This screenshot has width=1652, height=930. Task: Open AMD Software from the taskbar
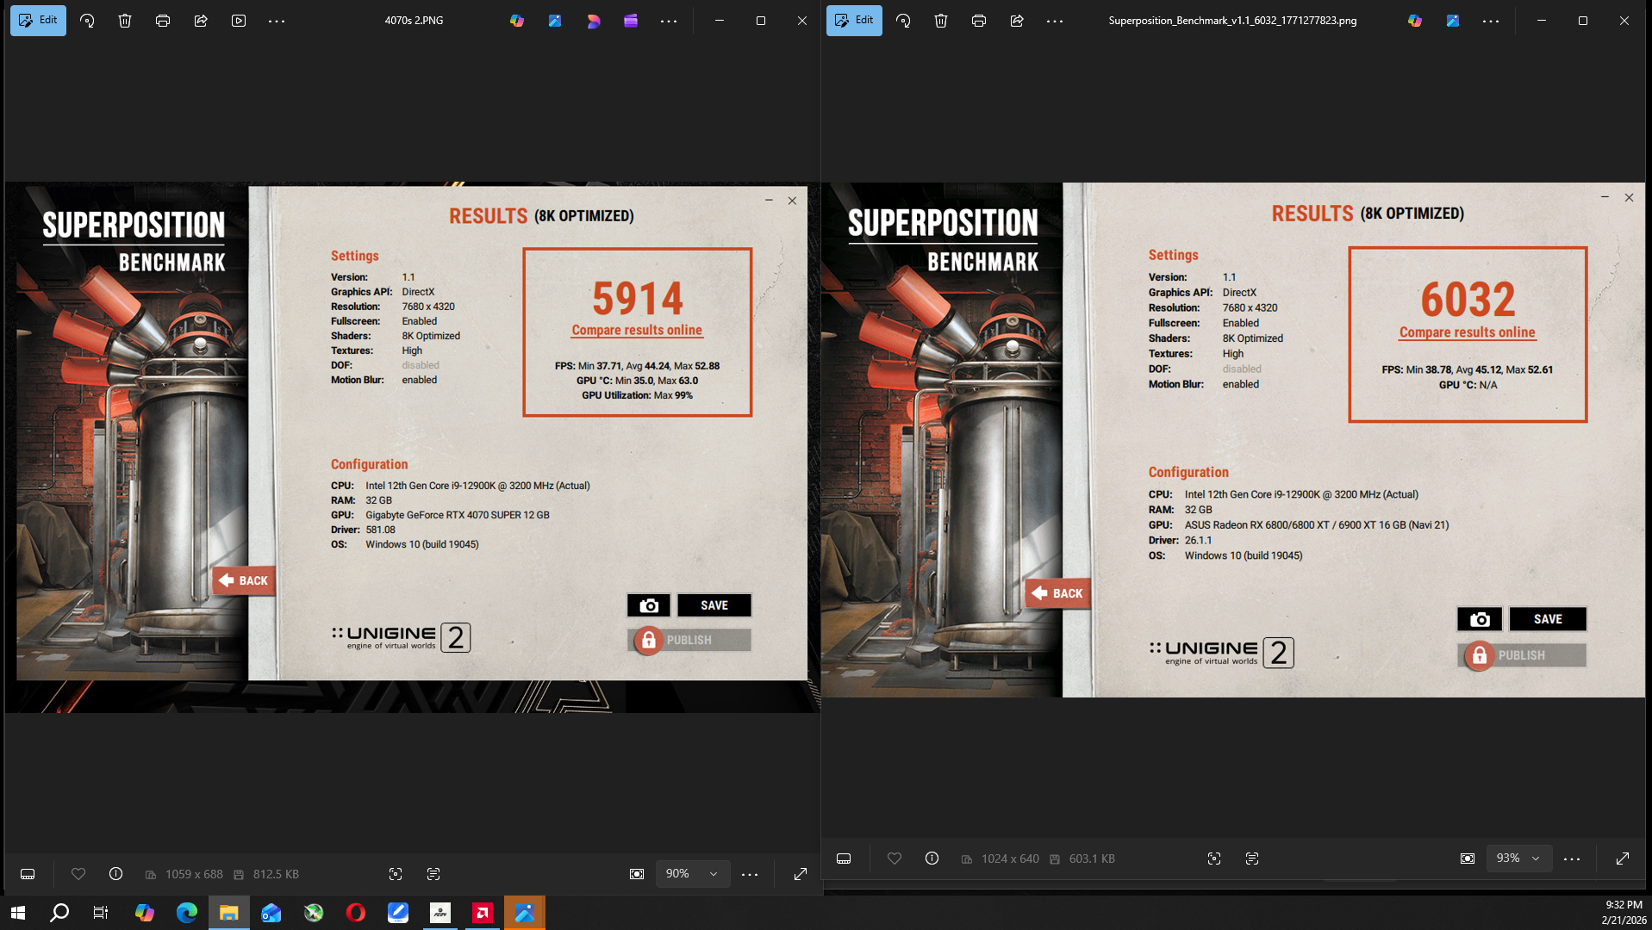[482, 913]
